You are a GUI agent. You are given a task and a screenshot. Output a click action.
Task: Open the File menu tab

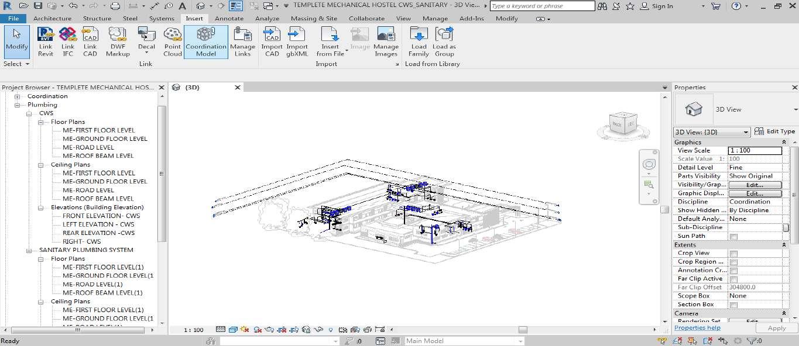(13, 18)
